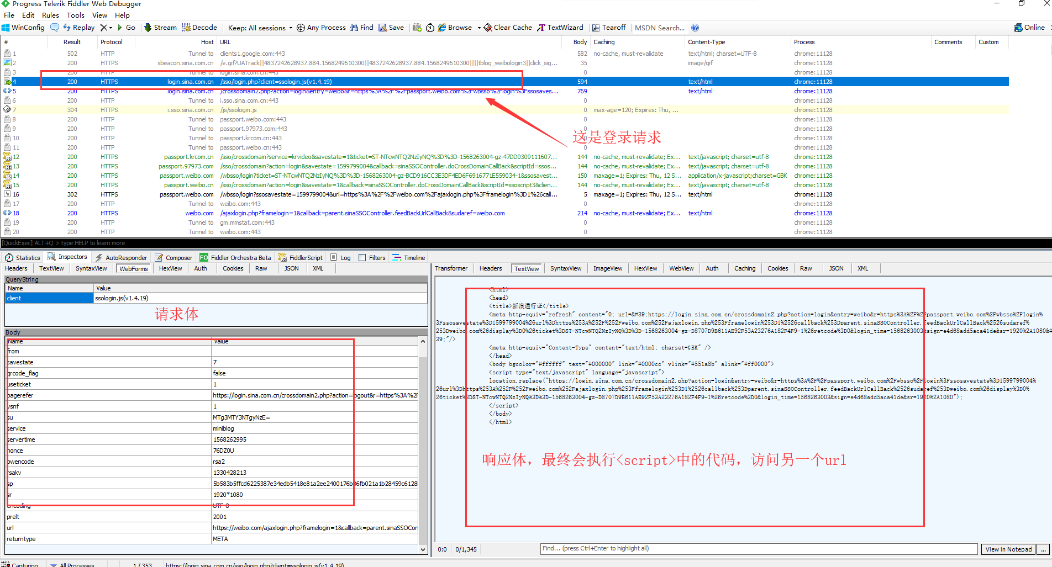Open the File menu

(x=9, y=15)
